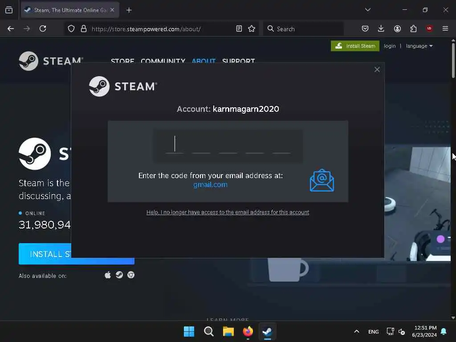Open the Firefox hamburger menu
The width and height of the screenshot is (456, 342).
(445, 29)
